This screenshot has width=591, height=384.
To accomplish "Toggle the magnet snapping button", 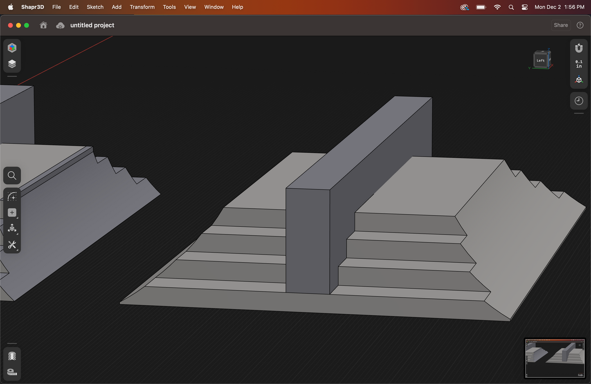I will 579,48.
